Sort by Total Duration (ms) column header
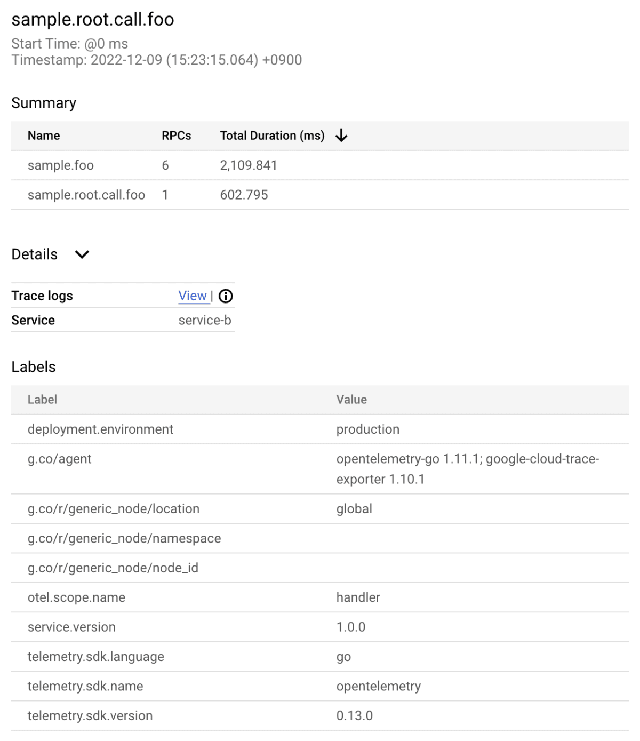The width and height of the screenshot is (640, 741). (x=272, y=136)
